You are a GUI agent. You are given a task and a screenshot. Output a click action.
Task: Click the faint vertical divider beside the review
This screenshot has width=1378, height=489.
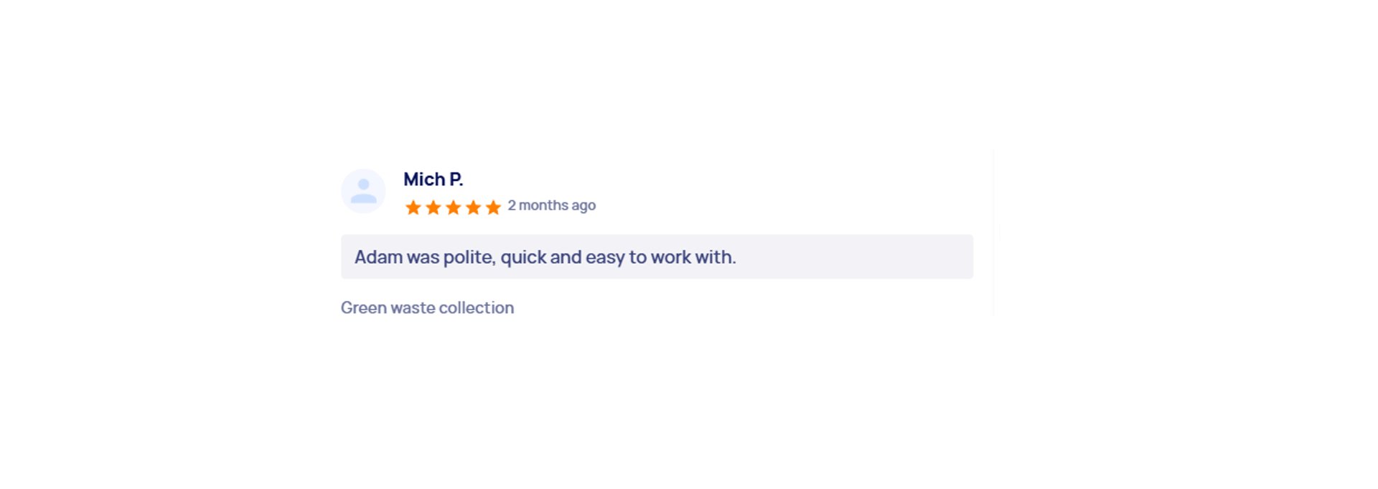pyautogui.click(x=993, y=232)
